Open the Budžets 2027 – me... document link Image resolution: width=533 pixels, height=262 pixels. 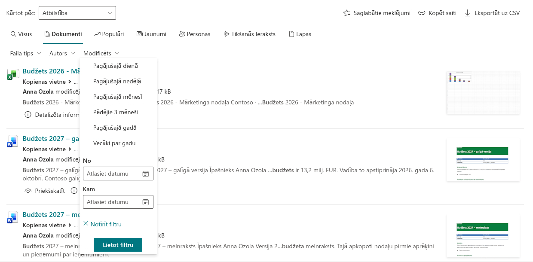[x=51, y=214]
